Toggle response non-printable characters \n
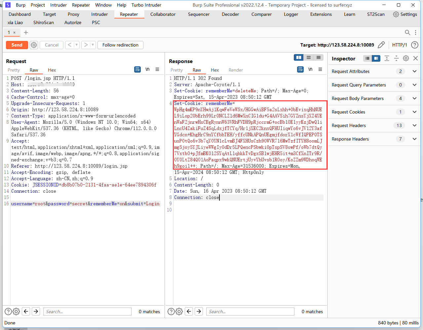The image size is (423, 330). coord(310,69)
